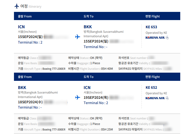
Task: Select the BKK arrival code on the first flight
Action: click(x=88, y=27)
